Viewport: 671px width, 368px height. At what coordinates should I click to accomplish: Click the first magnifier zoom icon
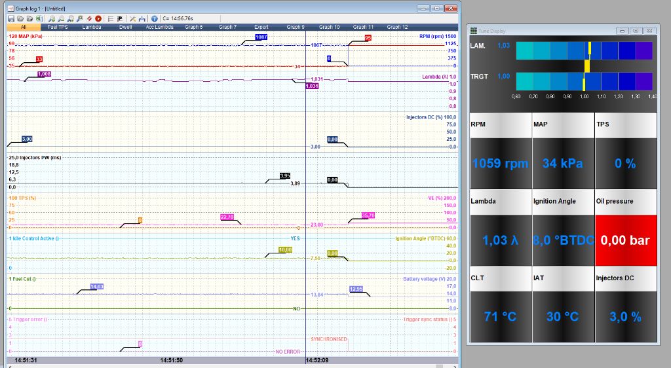(52, 19)
